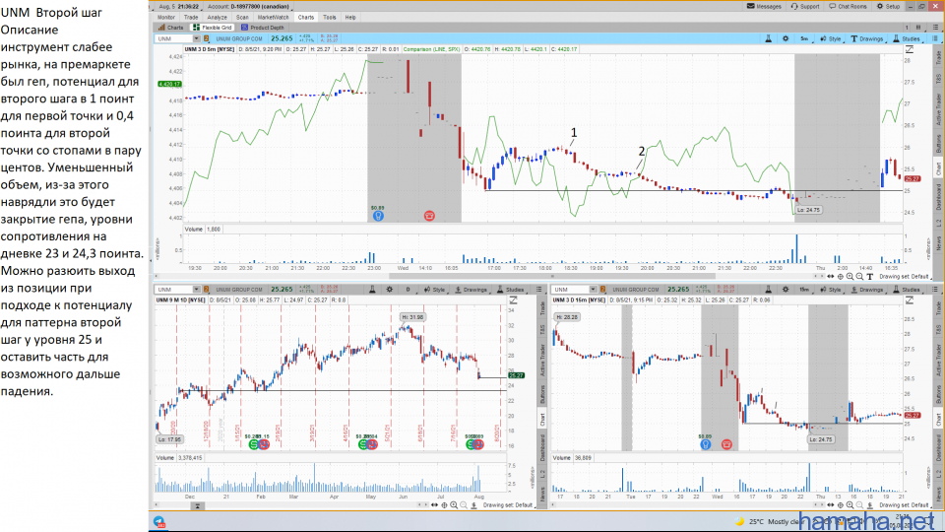Image resolution: width=945 pixels, height=532 pixels.
Task: Open bottom-left chart list menu icon
Action: [x=539, y=290]
